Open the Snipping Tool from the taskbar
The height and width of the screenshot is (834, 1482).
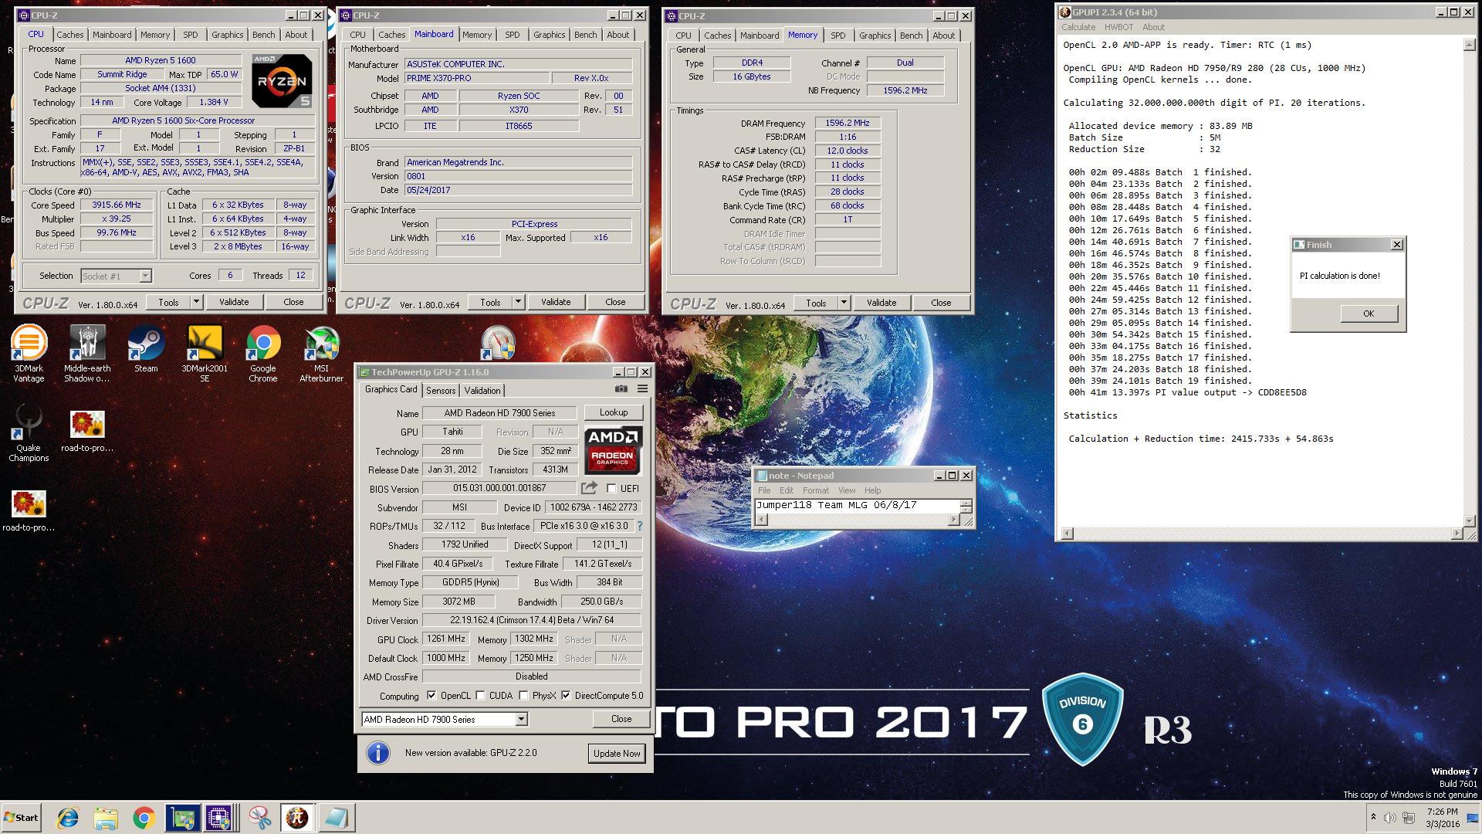click(x=259, y=818)
